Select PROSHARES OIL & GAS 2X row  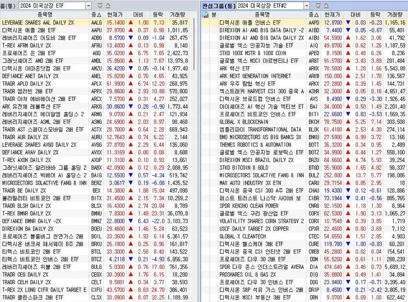305,274
